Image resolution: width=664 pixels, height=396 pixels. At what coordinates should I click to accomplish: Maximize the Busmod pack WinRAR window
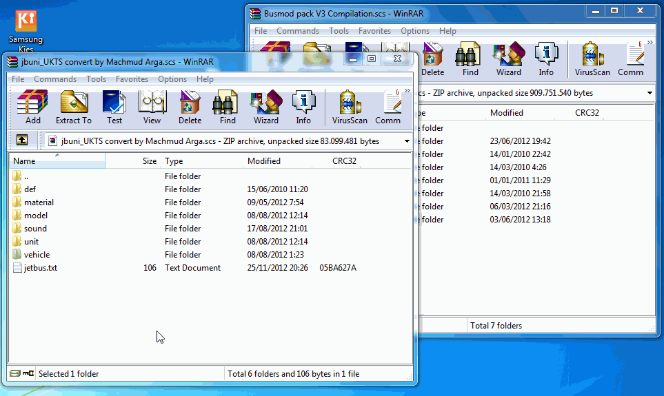click(614, 10)
